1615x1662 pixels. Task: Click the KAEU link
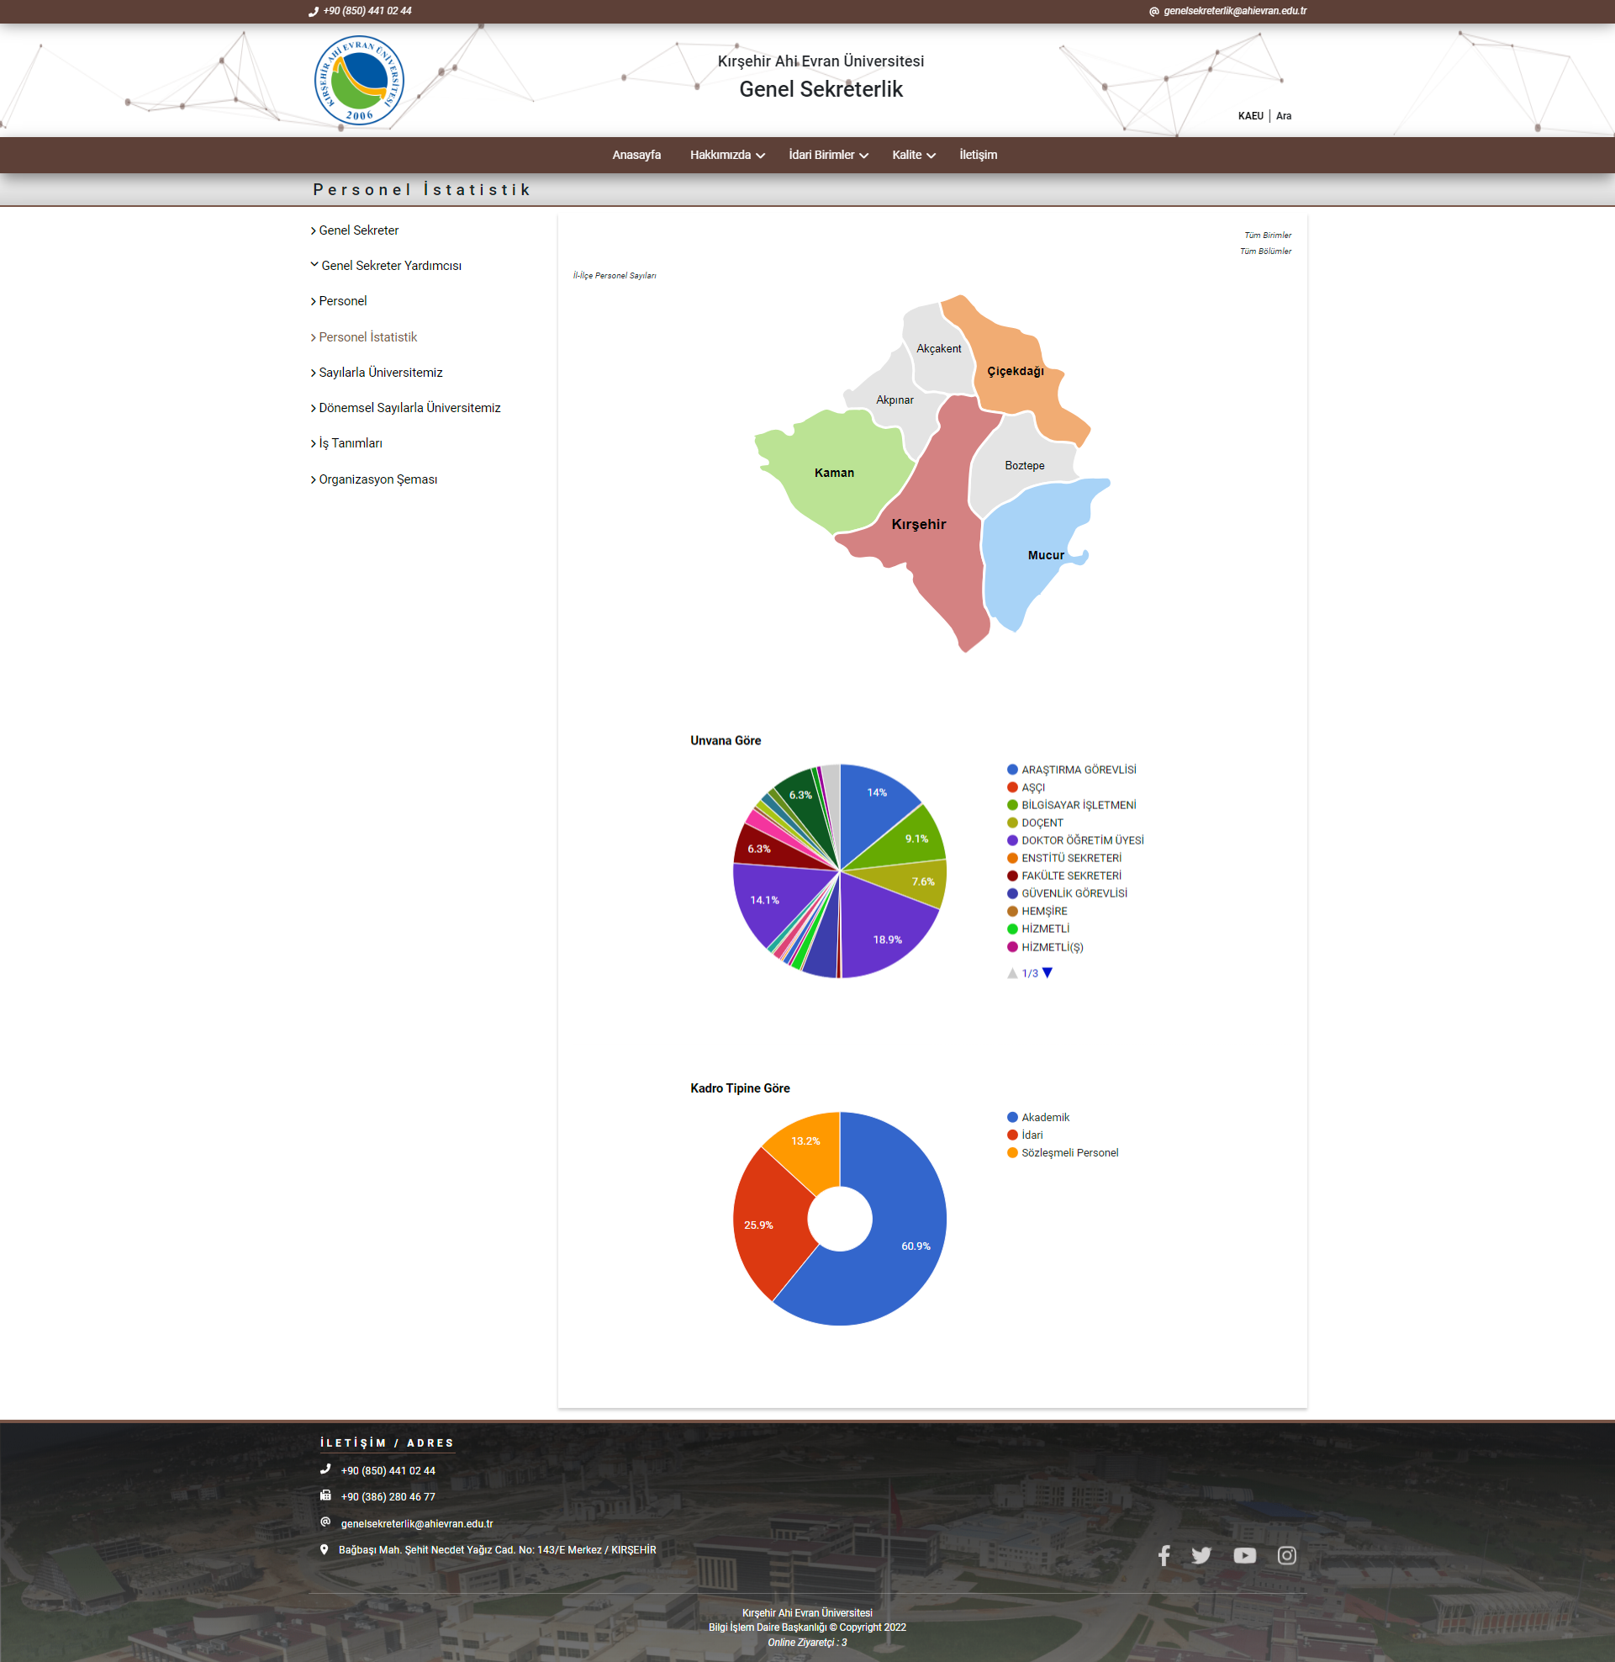tap(1250, 115)
